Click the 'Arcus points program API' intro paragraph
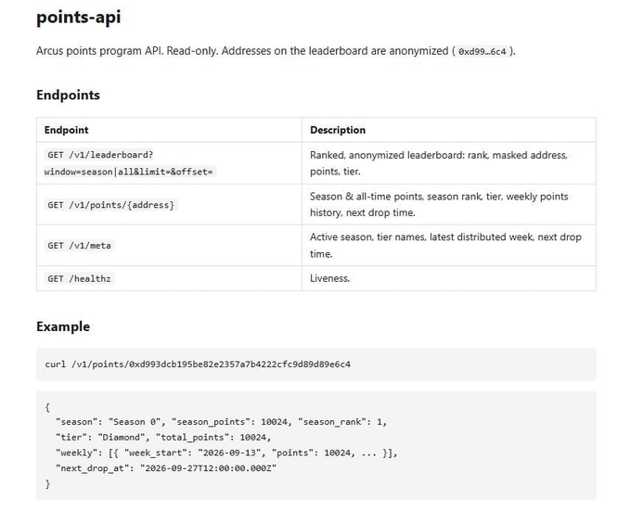Viewport: 631px width, 511px height. point(276,51)
